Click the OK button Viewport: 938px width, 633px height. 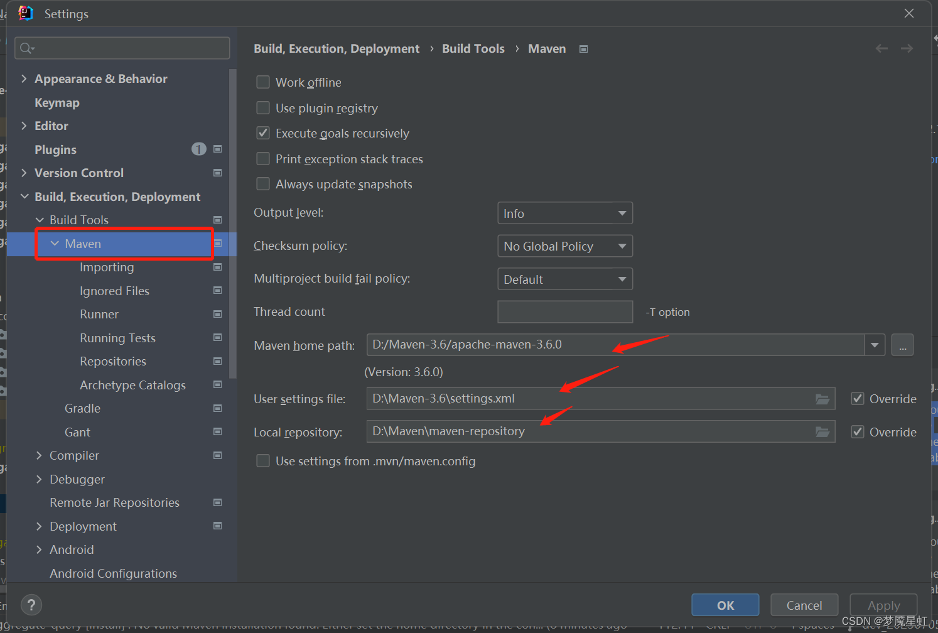pyautogui.click(x=725, y=605)
